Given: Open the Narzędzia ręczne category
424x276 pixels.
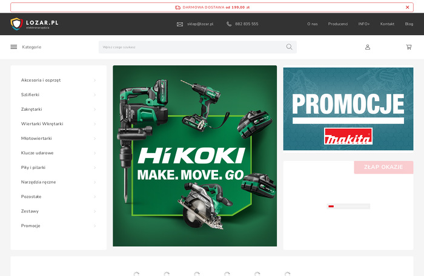Looking at the screenshot, I should tap(38, 182).
